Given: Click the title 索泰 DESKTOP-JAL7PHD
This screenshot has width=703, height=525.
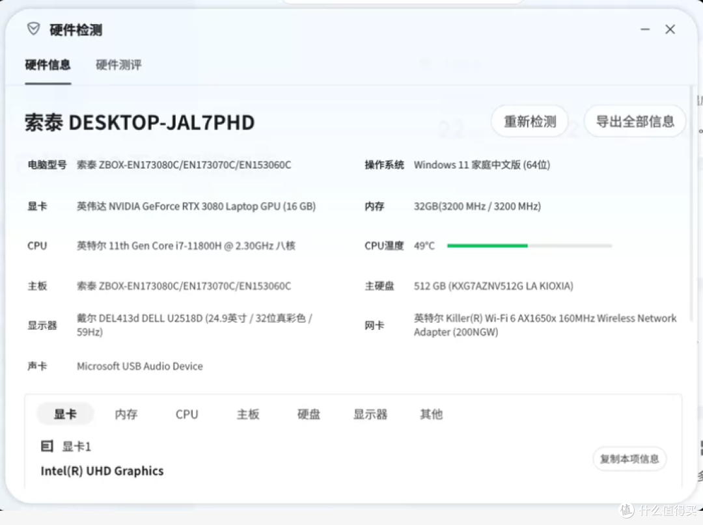Looking at the screenshot, I should (140, 122).
